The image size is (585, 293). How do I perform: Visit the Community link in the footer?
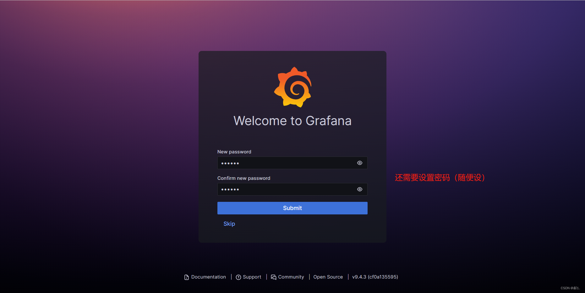coord(287,277)
